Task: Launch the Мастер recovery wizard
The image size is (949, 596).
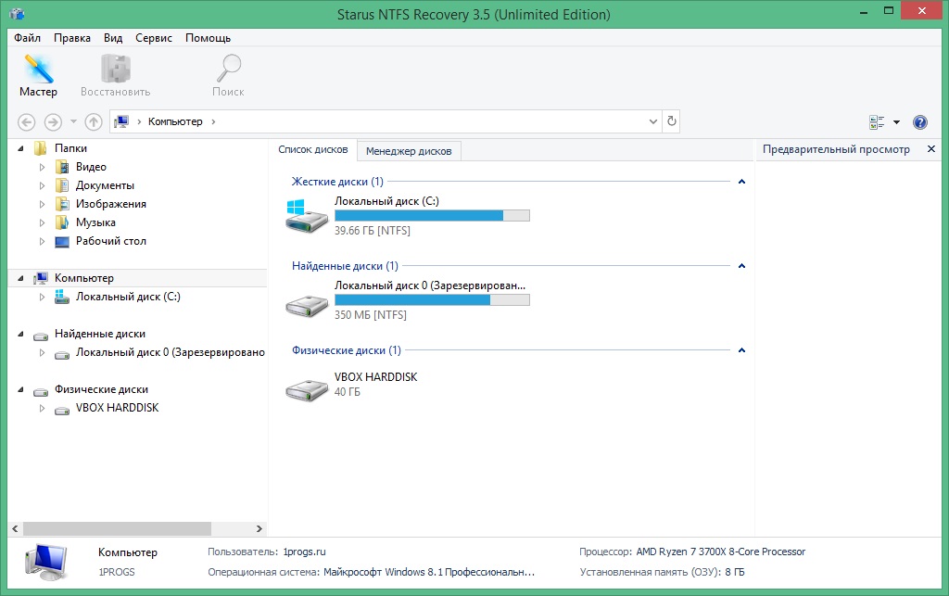Action: click(x=38, y=76)
